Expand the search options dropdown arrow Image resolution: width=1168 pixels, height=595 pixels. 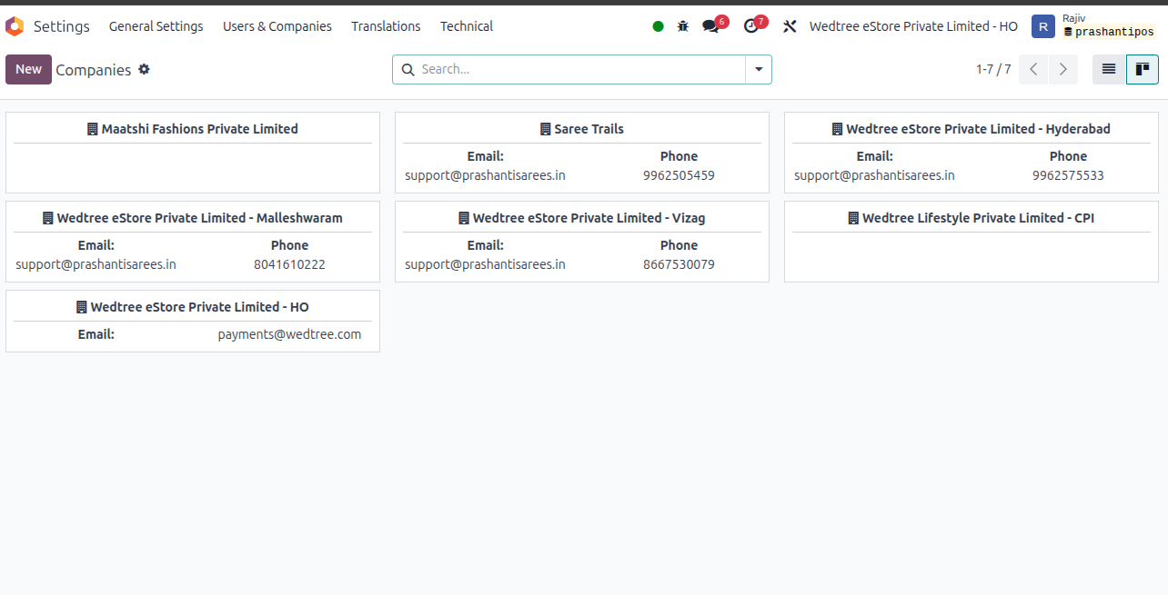(x=759, y=69)
